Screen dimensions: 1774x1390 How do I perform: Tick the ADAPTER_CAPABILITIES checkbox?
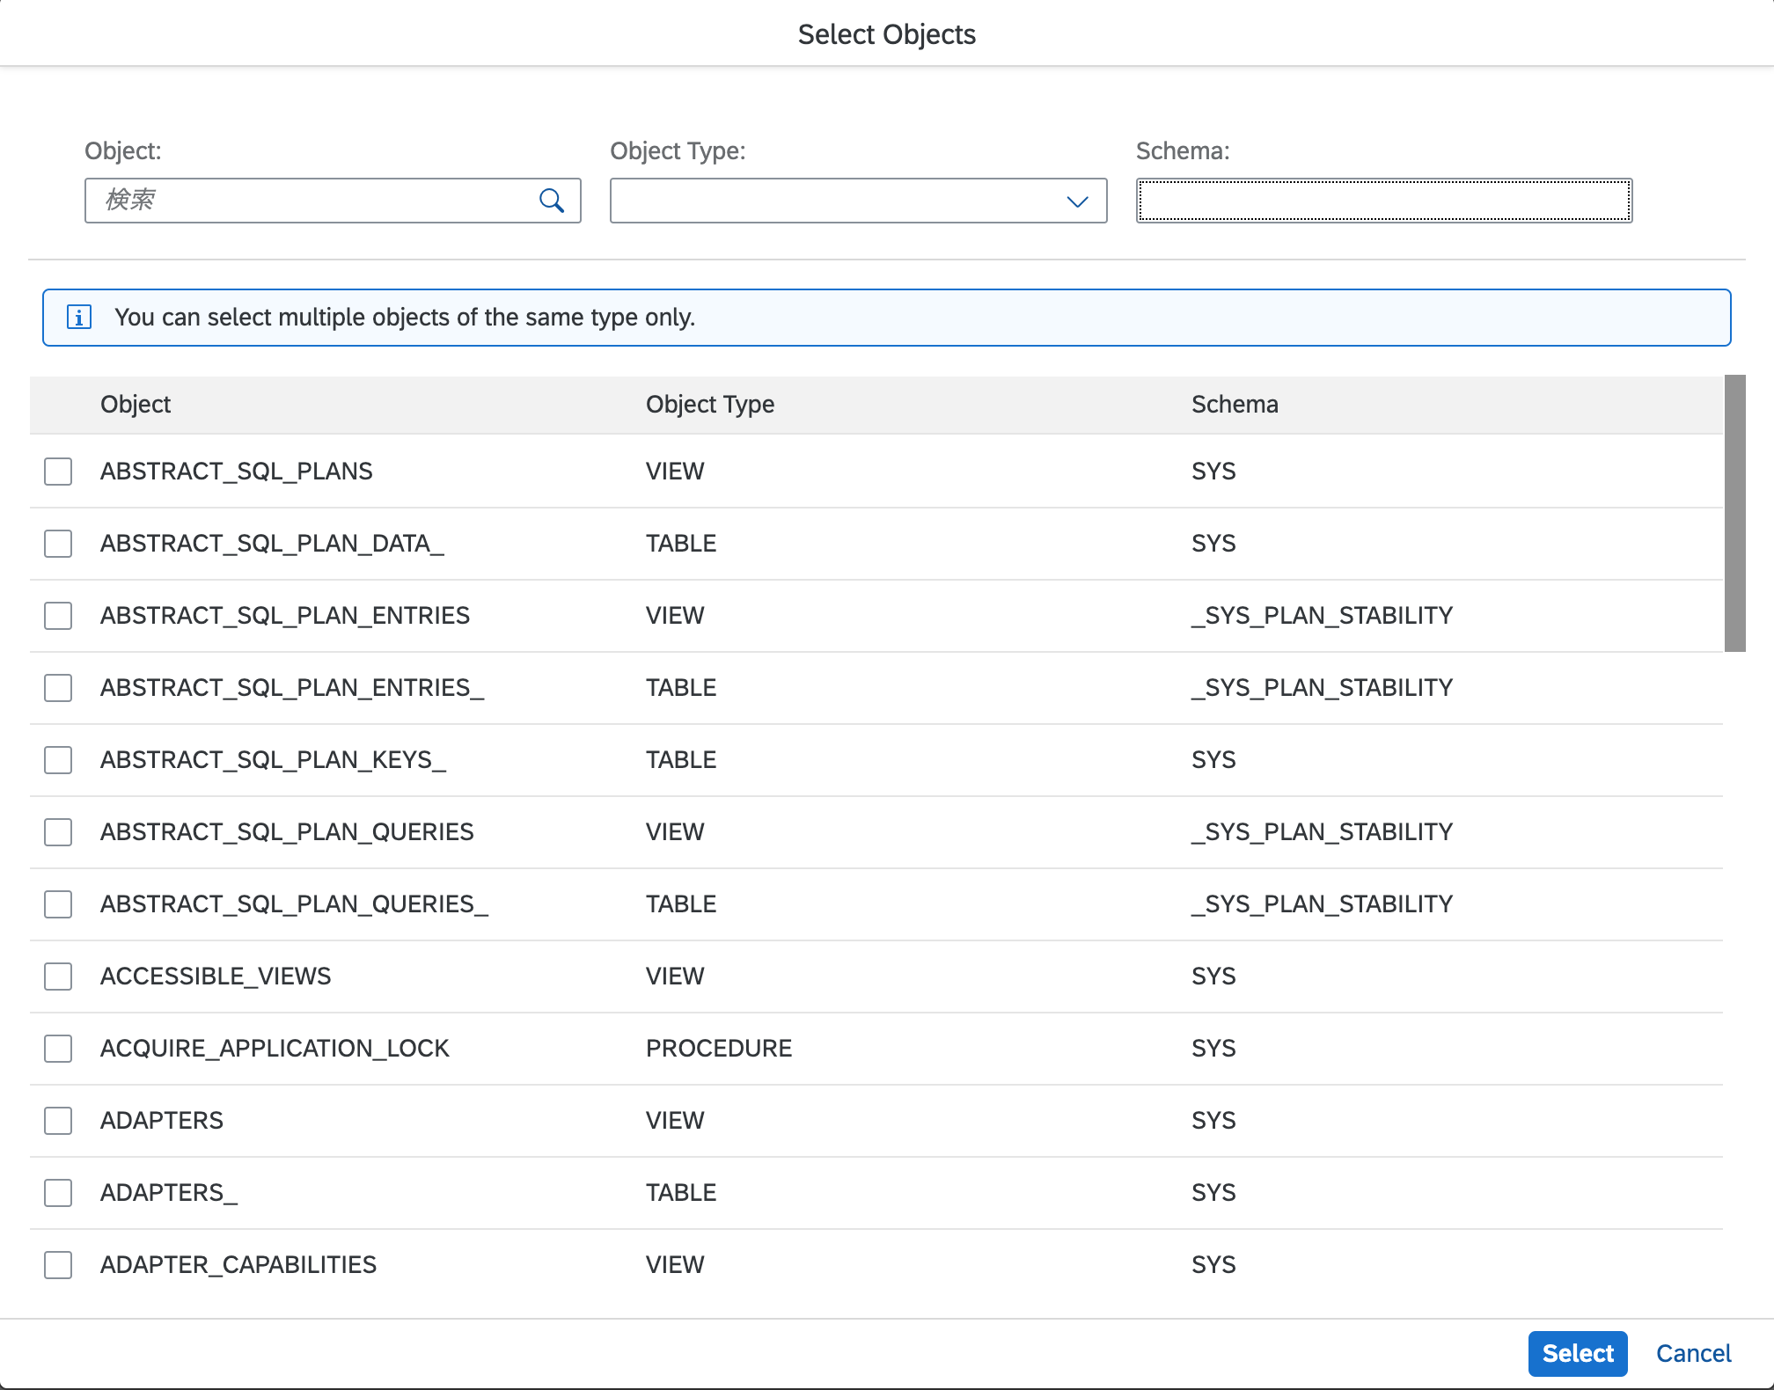[x=58, y=1265]
